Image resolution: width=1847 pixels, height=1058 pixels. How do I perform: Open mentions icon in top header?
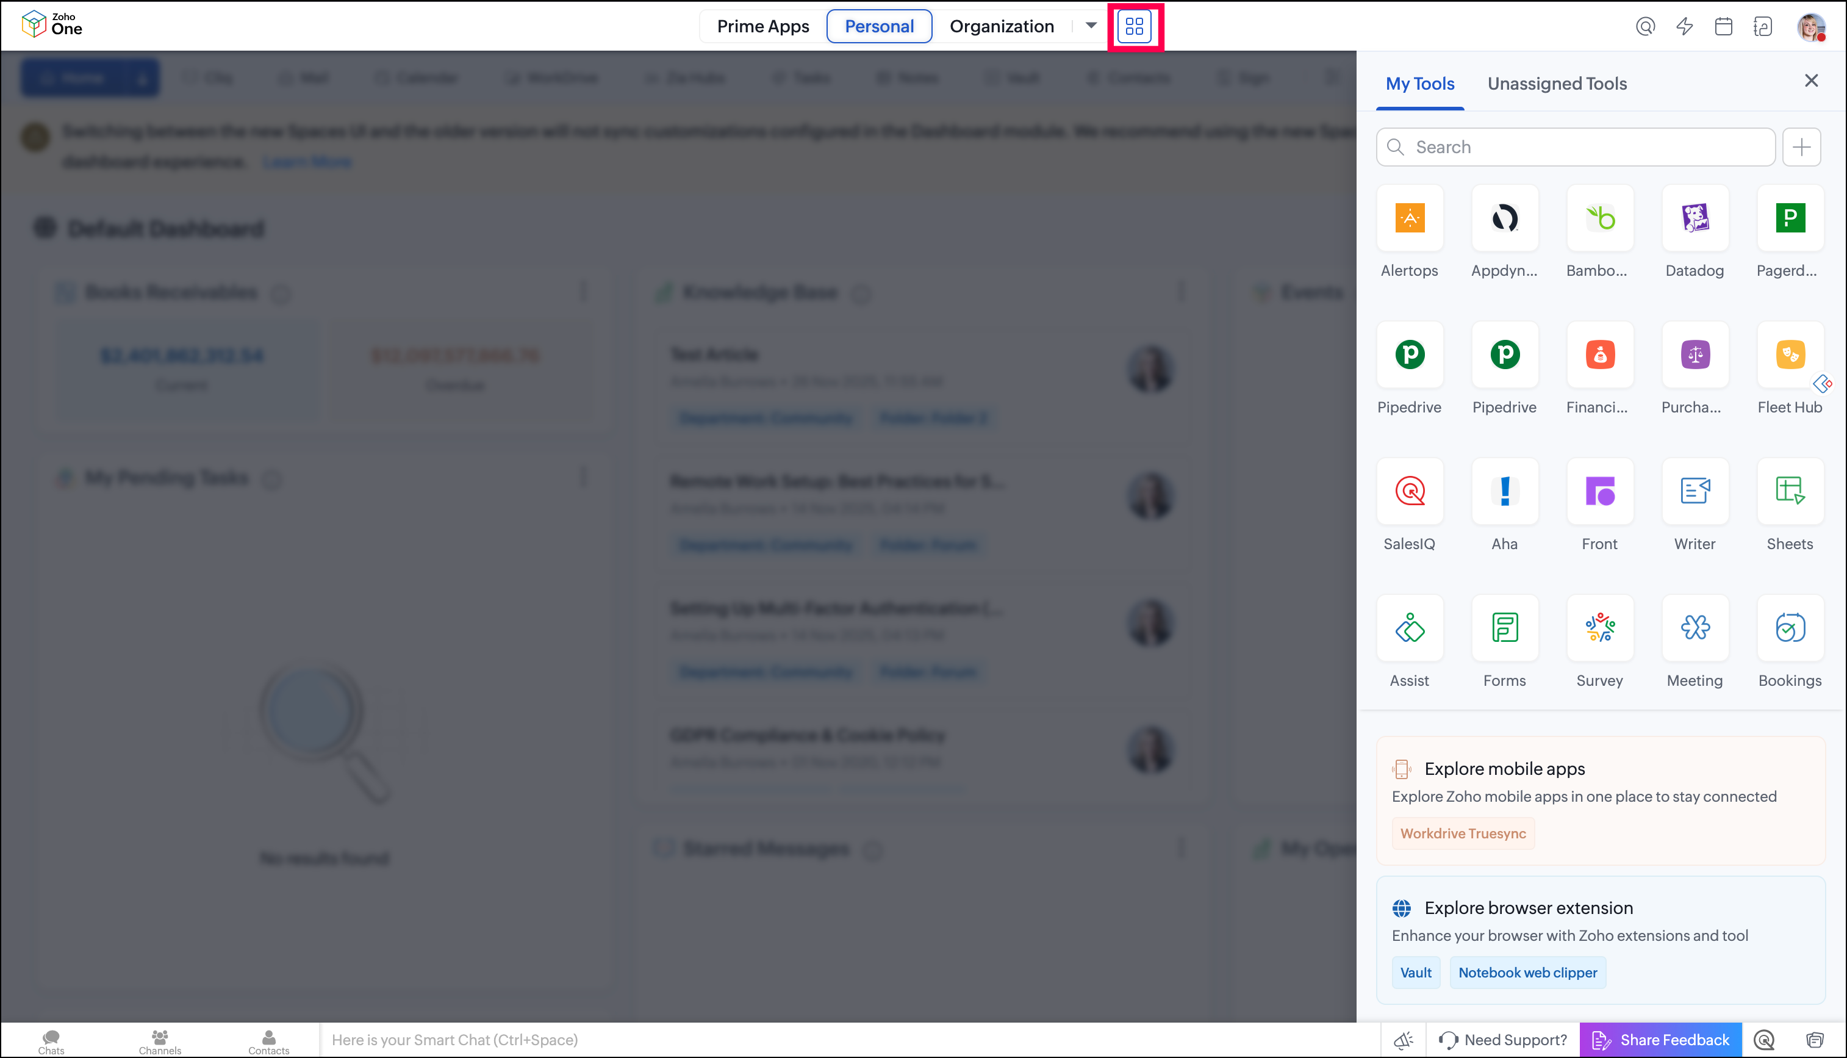(x=1645, y=27)
